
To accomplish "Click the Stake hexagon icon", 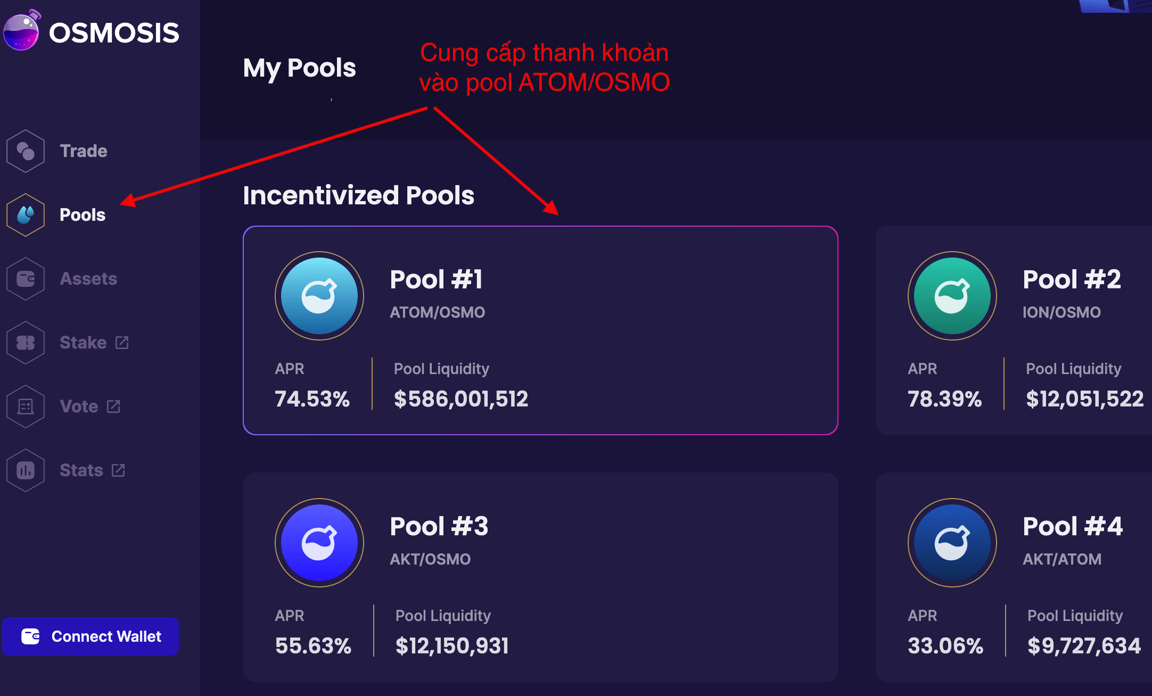I will [x=26, y=343].
